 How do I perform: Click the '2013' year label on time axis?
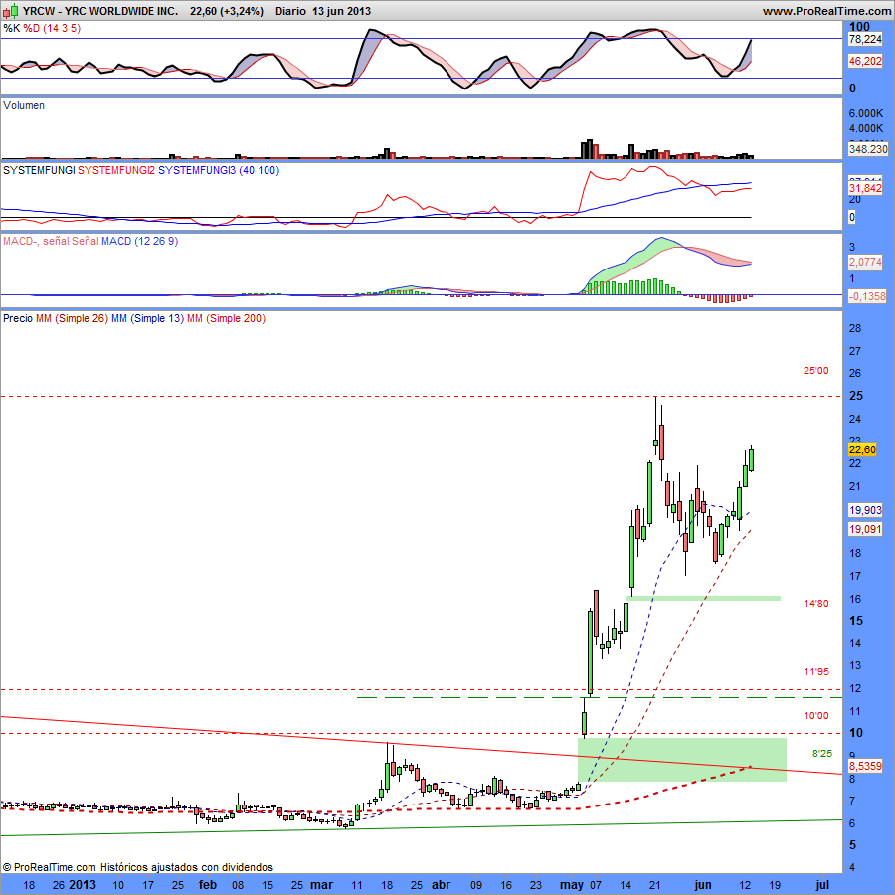[x=83, y=885]
